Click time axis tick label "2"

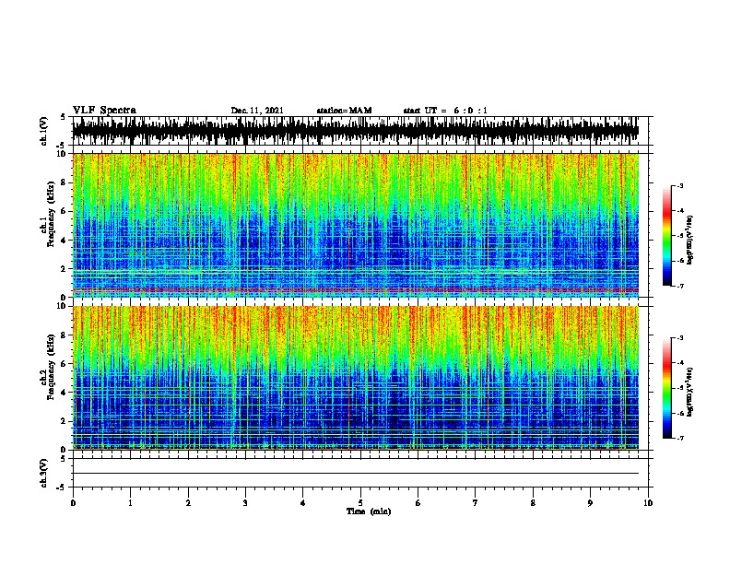coord(188,502)
